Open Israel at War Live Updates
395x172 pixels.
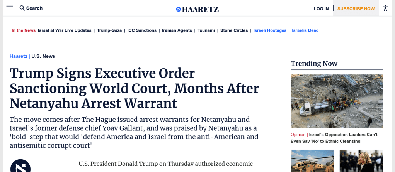click(65, 30)
